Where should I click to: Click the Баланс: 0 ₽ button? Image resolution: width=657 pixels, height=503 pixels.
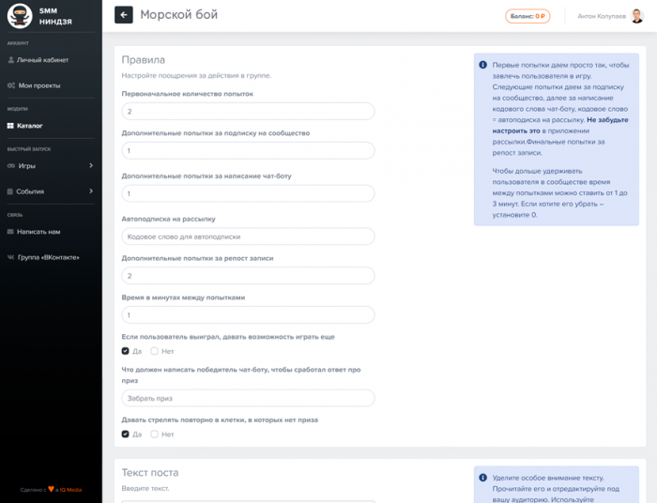pyautogui.click(x=527, y=16)
